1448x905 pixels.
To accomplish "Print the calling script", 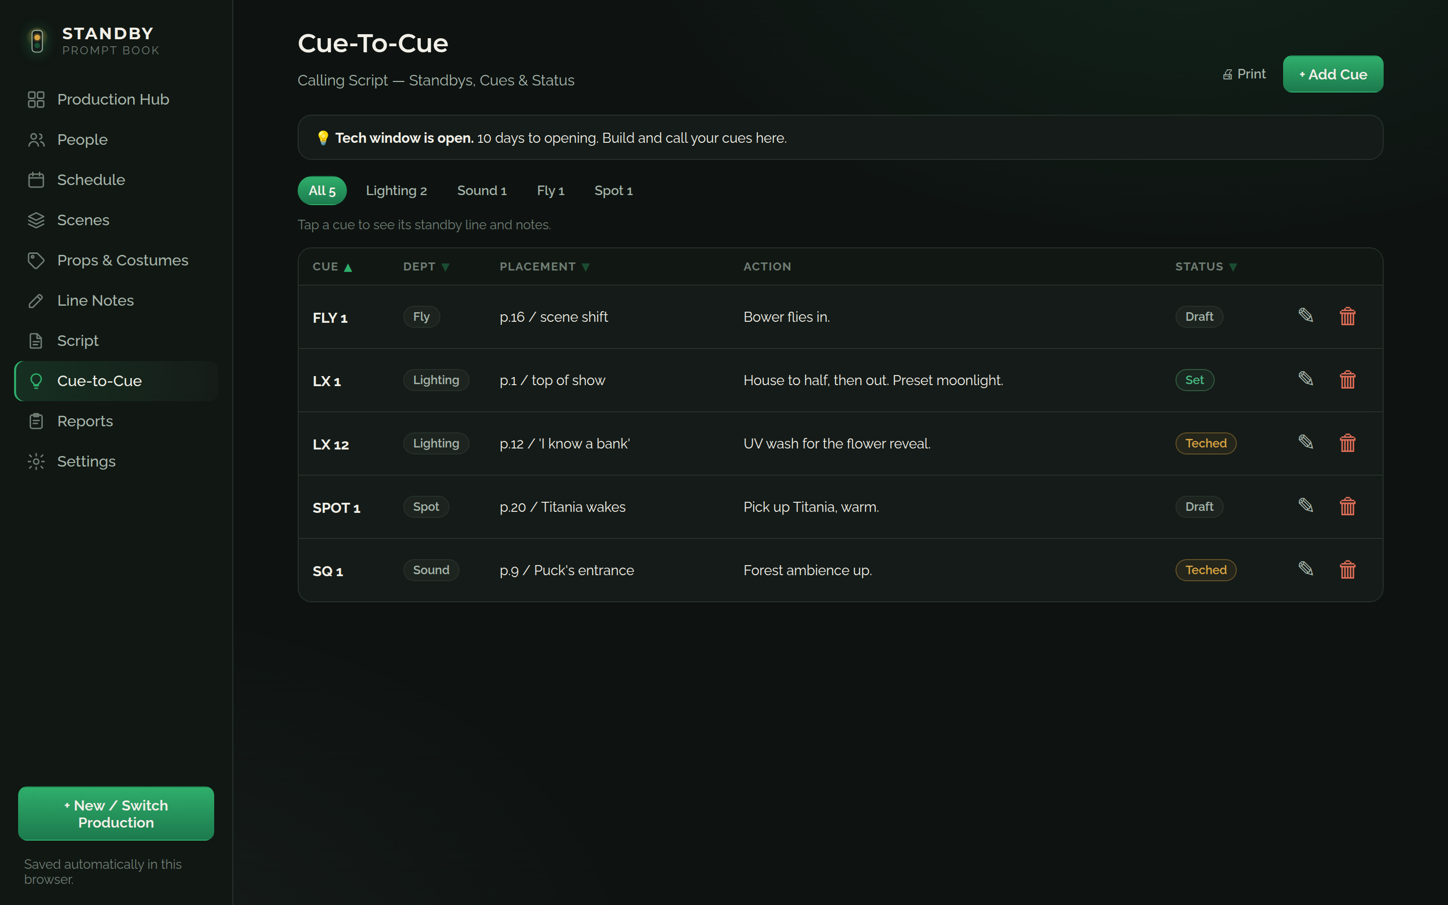I will pos(1244,74).
